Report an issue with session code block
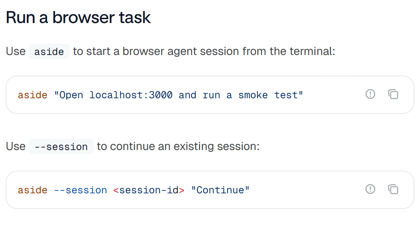Screen dimensions: 420x227 pos(370,189)
